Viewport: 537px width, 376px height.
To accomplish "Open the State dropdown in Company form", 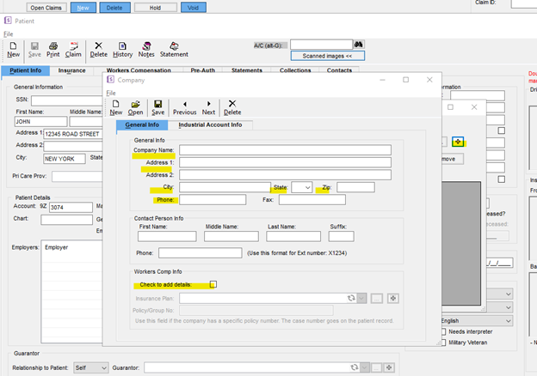I will click(302, 187).
